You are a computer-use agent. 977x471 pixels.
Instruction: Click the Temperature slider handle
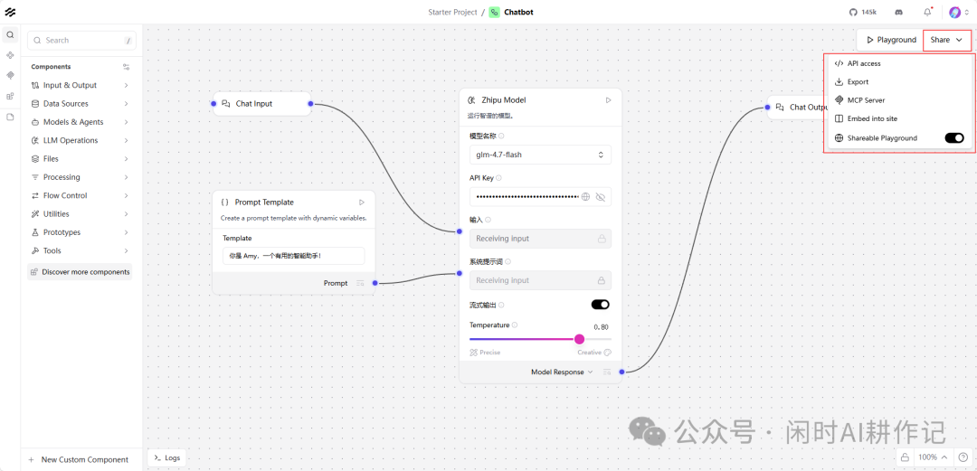click(x=579, y=339)
